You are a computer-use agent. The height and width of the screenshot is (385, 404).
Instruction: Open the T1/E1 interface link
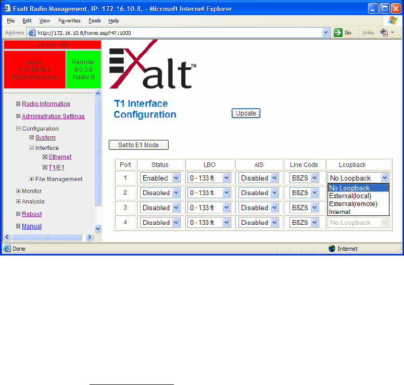pyautogui.click(x=56, y=168)
